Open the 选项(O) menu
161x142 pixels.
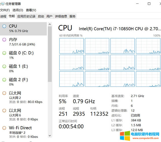click(x=18, y=10)
